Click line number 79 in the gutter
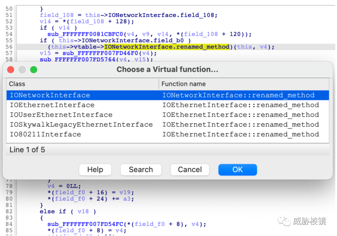 click(9, 192)
